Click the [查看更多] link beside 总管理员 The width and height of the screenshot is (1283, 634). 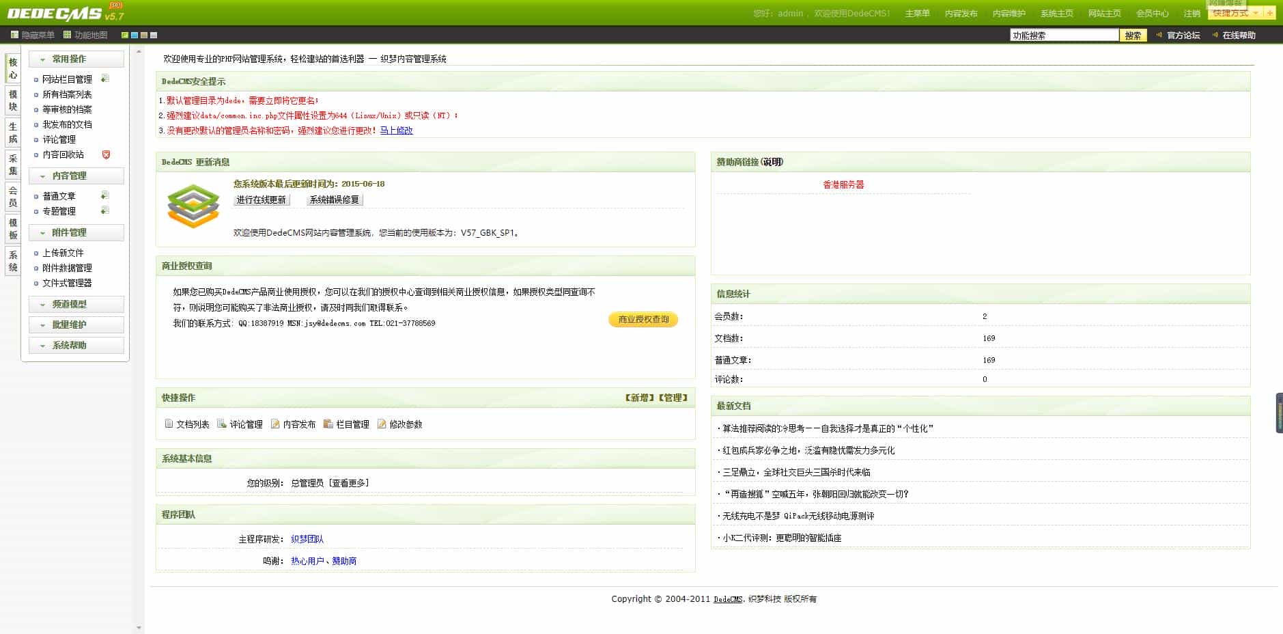[x=349, y=483]
